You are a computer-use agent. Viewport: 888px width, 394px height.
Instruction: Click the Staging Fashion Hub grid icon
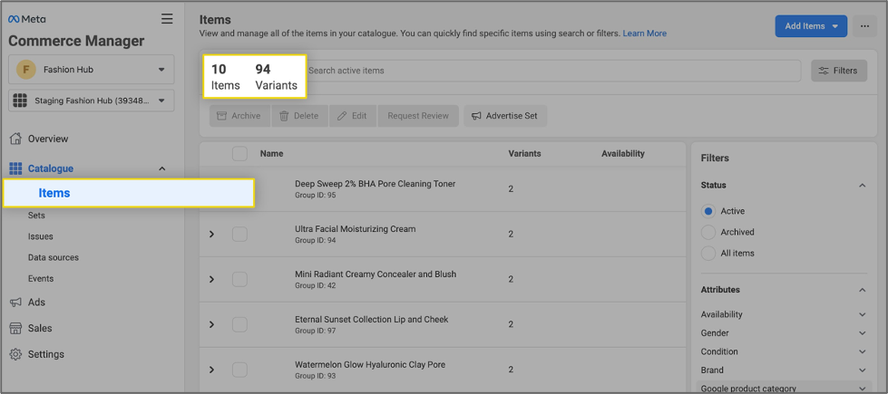(x=20, y=101)
